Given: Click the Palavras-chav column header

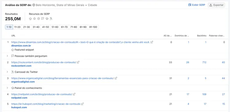Looking at the screenshot, I should [x=217, y=36].
